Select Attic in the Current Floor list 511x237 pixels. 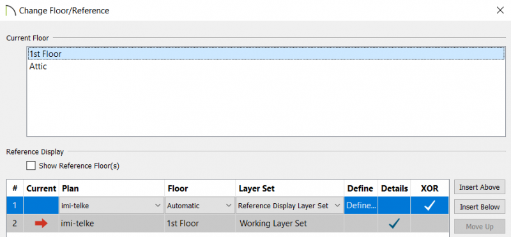[x=266, y=66]
